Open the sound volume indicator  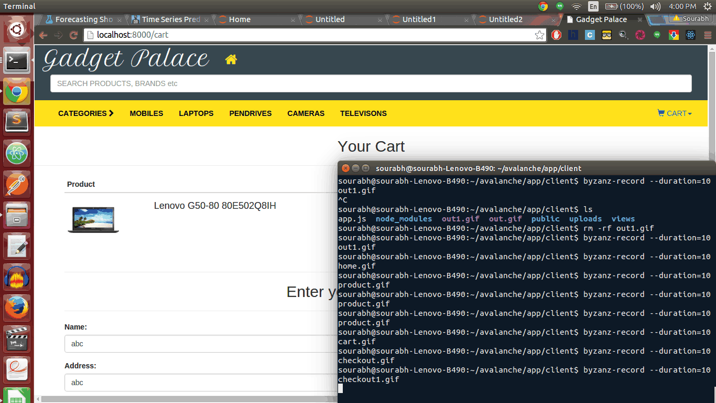point(655,6)
